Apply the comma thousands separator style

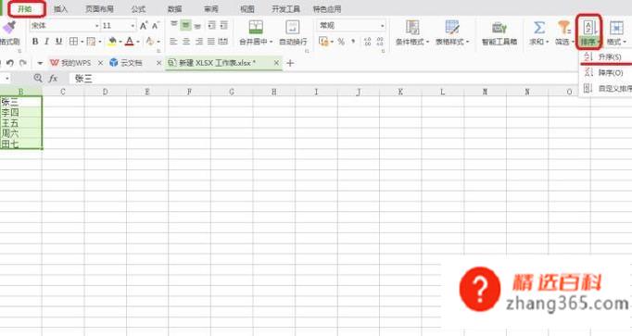tap(353, 42)
